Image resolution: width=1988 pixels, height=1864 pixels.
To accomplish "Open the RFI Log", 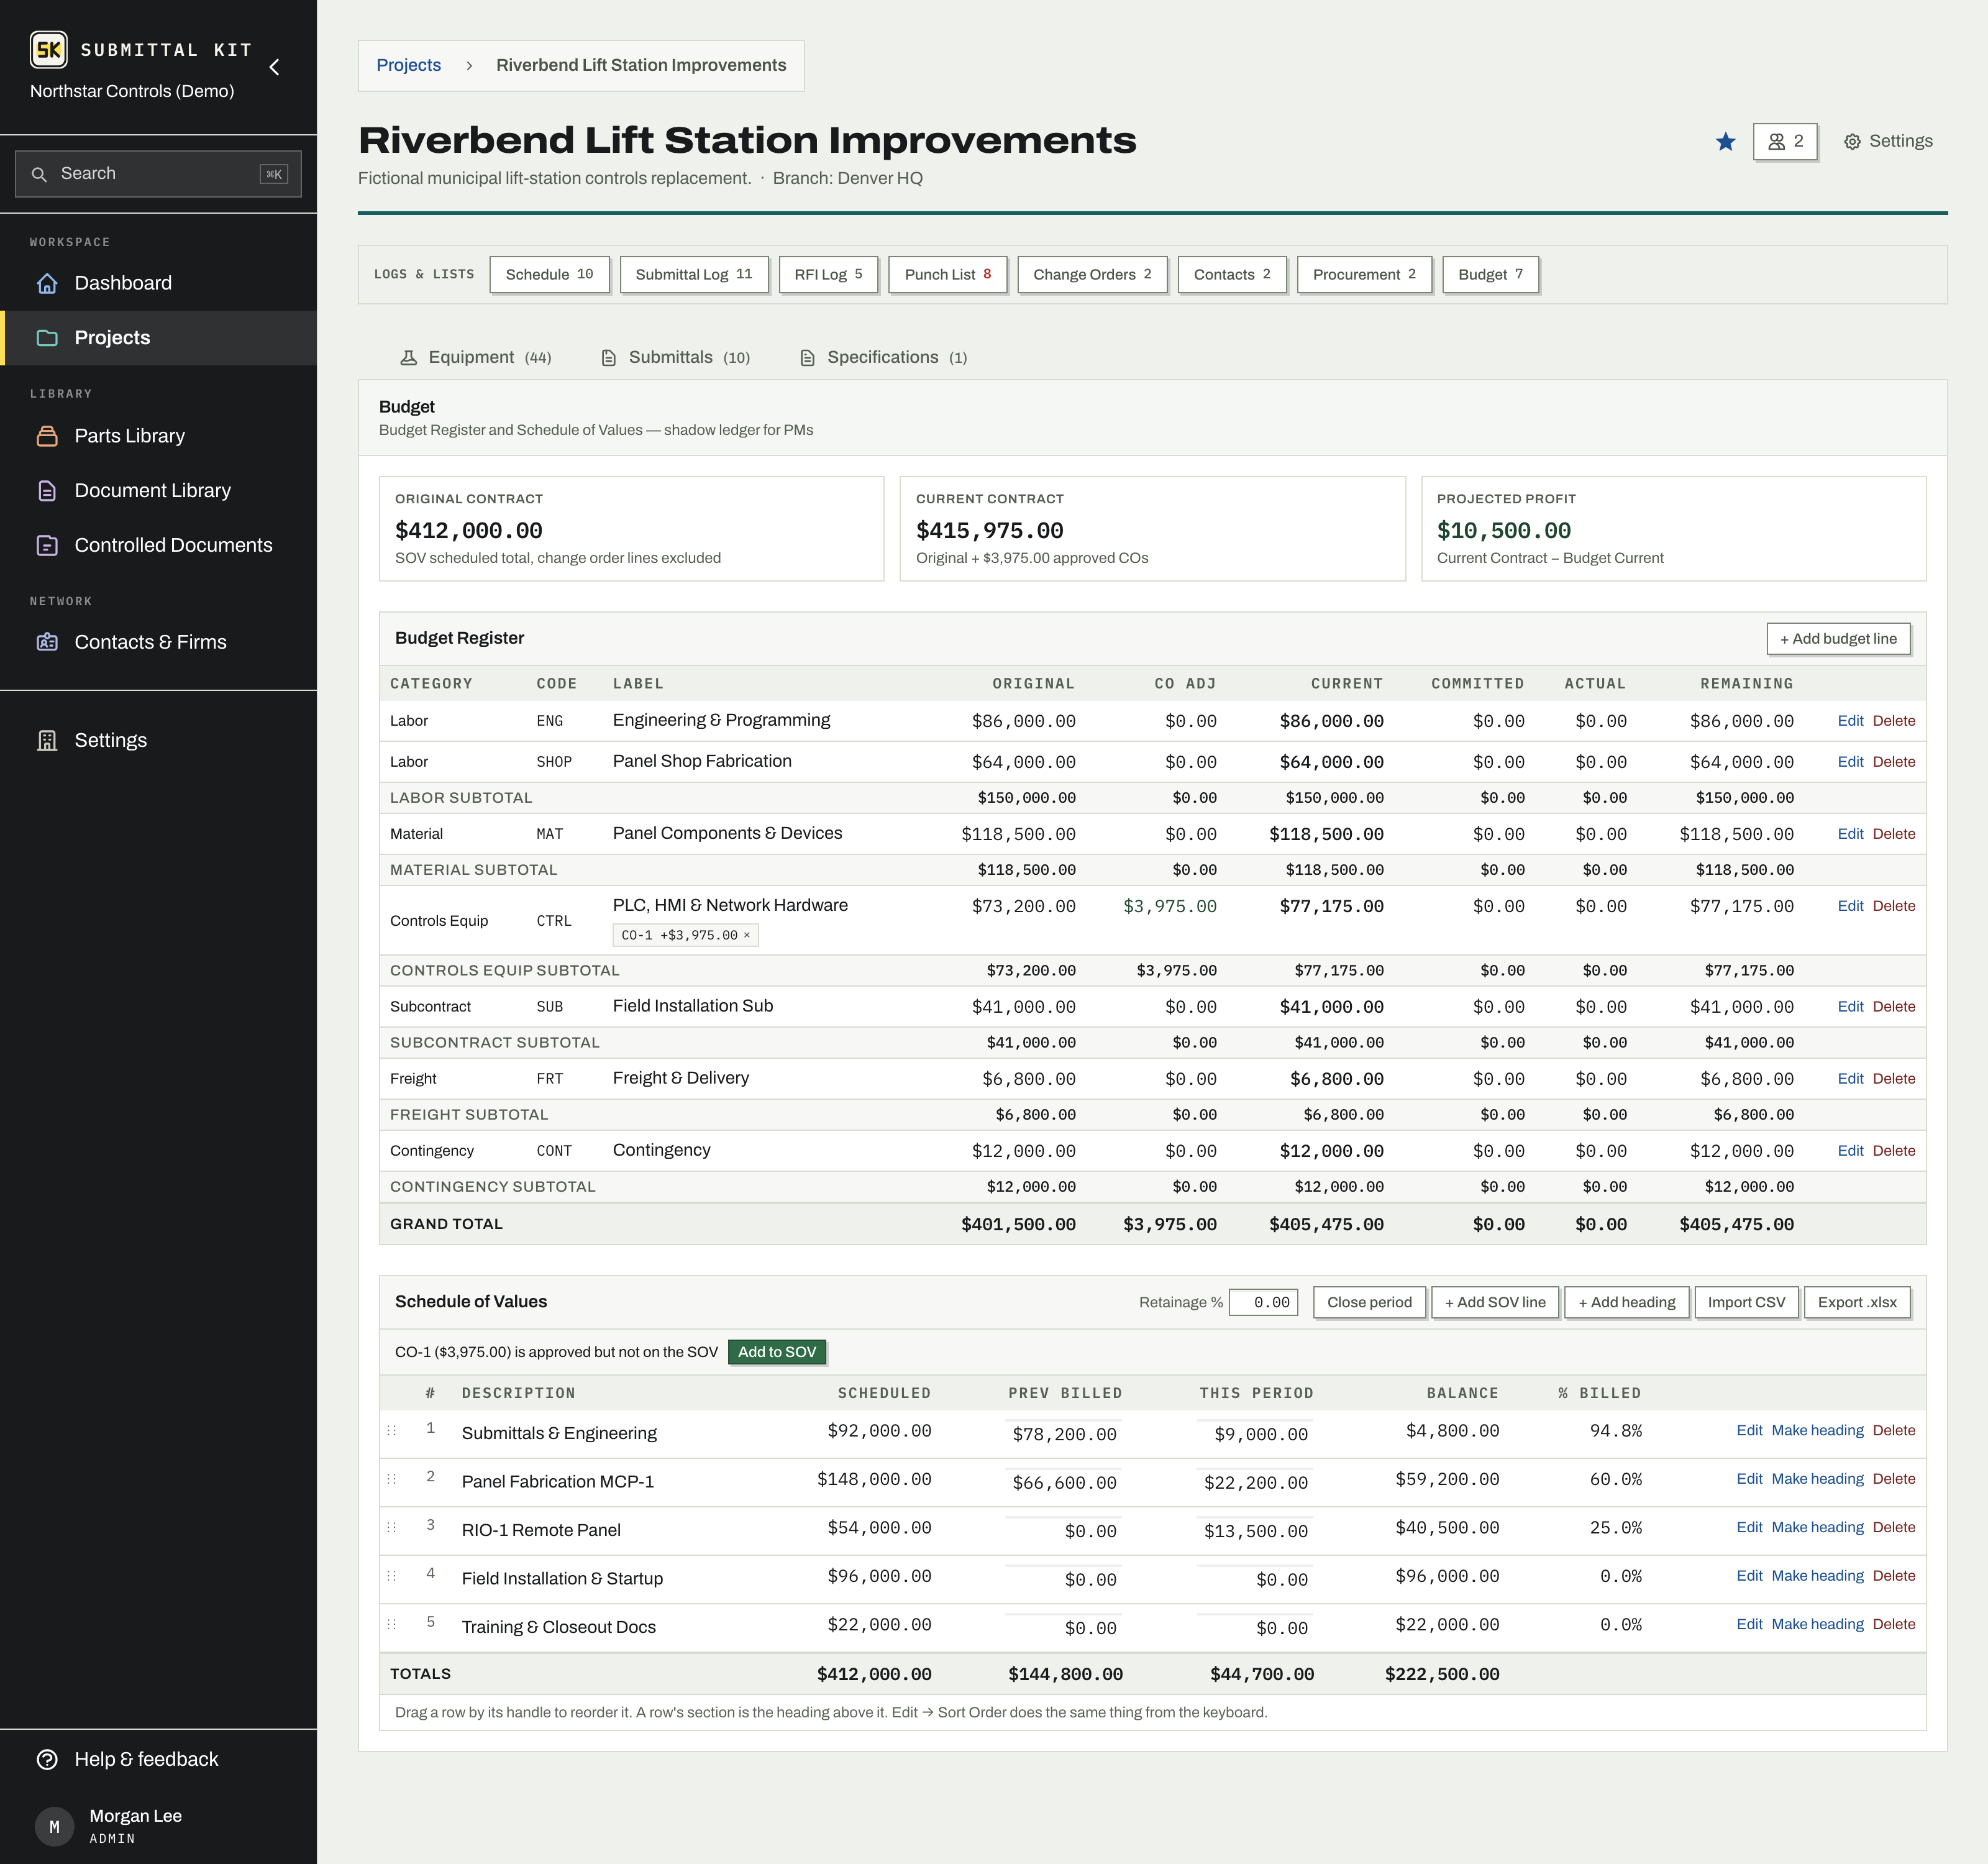I will click(828, 274).
